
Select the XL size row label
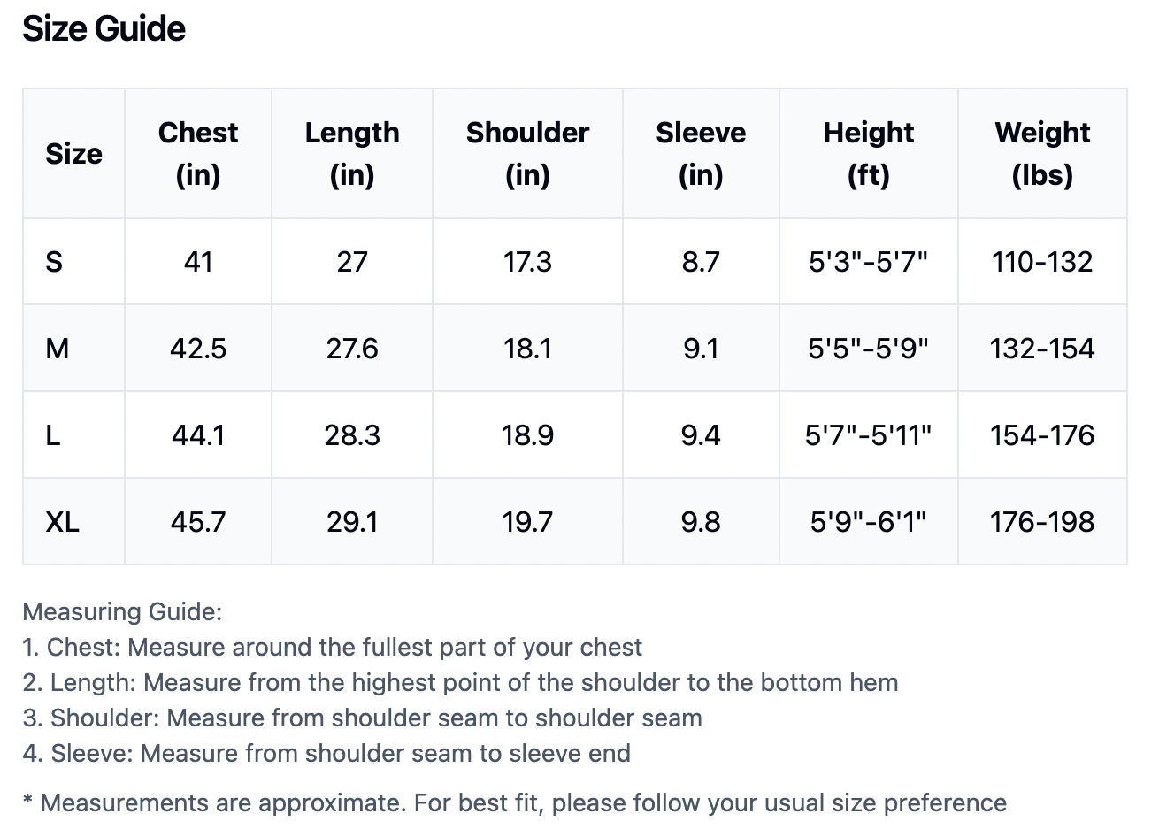point(62,522)
